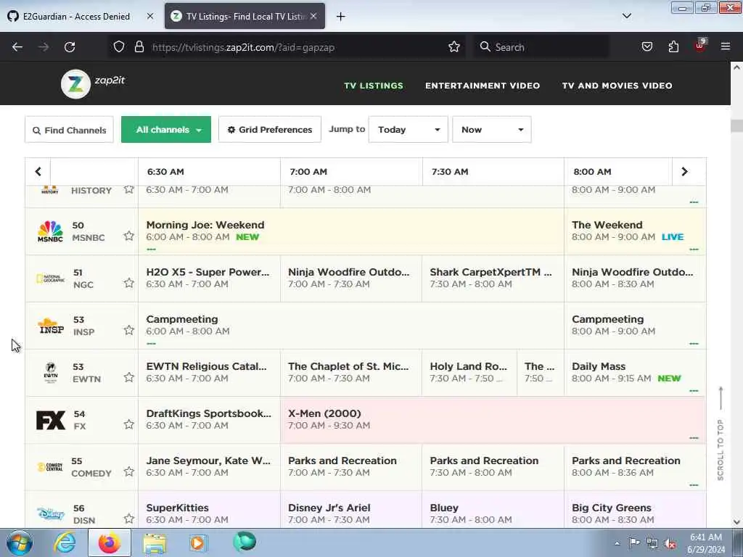
Task: Click the Firefox search box
Action: 543,47
